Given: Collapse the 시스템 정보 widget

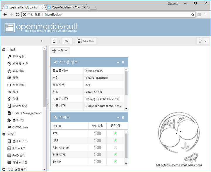Looking at the screenshot, I should [118, 62].
